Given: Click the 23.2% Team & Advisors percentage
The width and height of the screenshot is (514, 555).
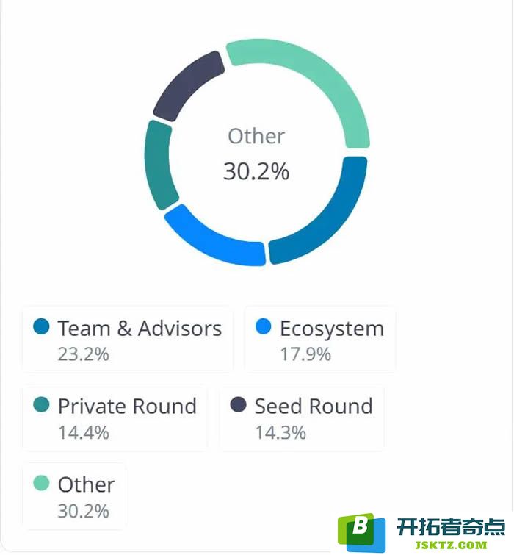Looking at the screenshot, I should pos(84,354).
